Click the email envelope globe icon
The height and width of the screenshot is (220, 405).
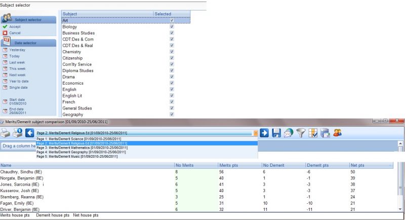289,133
